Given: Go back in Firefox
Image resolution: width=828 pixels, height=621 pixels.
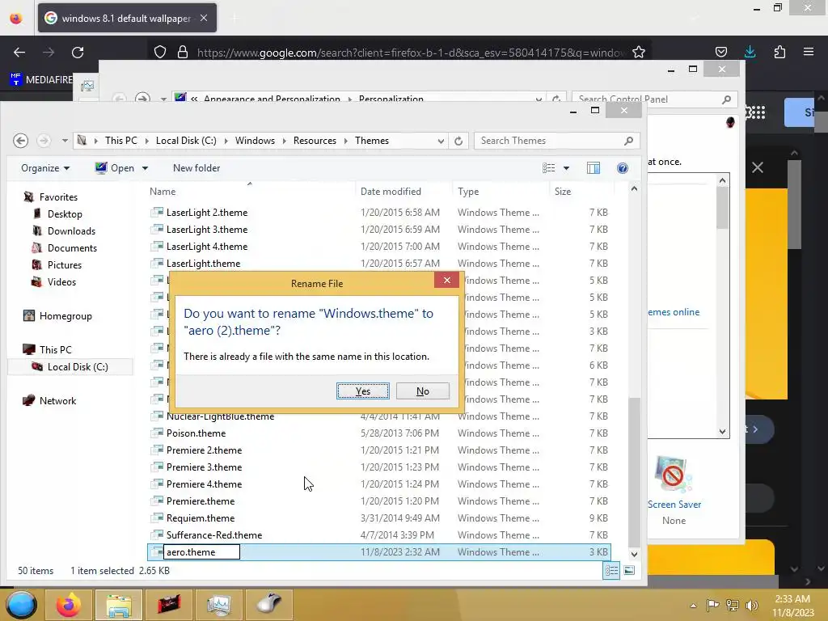Looking at the screenshot, I should (x=19, y=53).
